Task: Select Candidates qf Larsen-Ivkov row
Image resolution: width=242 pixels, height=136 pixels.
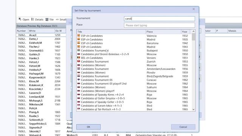Action: click(x=134, y=106)
